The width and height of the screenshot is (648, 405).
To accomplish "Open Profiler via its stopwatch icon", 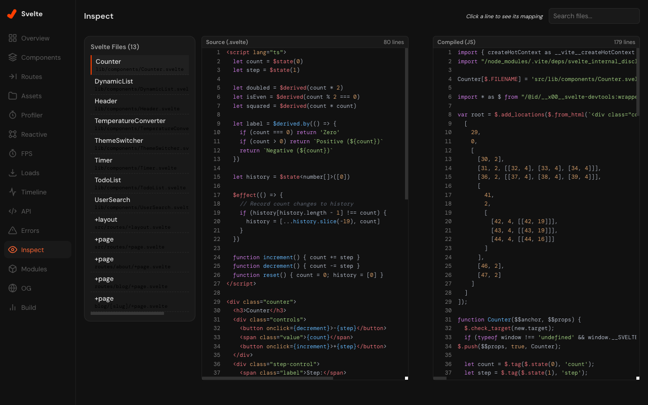I will pos(13,115).
